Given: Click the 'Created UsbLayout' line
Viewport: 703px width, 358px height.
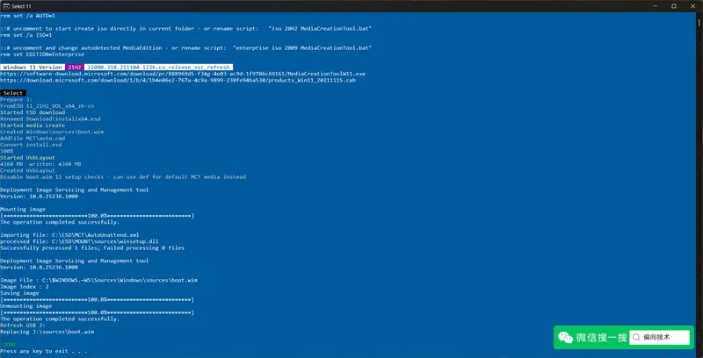Looking at the screenshot, I should click(27, 170).
